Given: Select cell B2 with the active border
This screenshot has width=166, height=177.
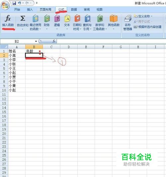Looking at the screenshot, I should pos(34,55).
